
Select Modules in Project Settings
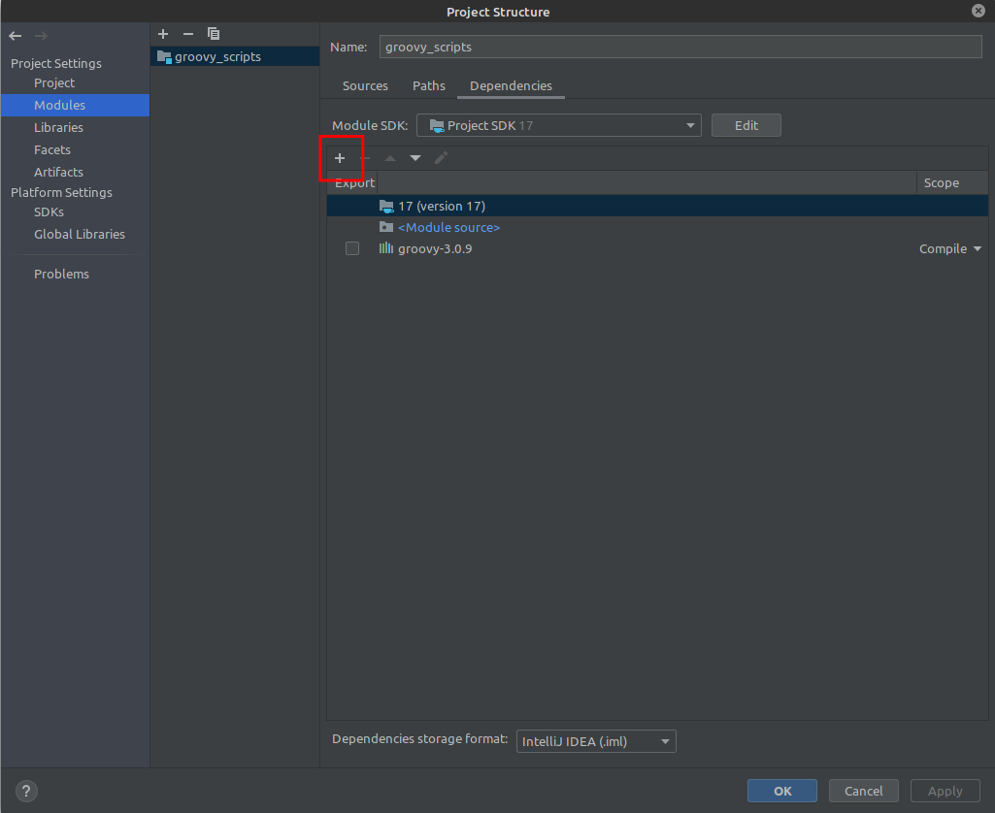coord(75,106)
